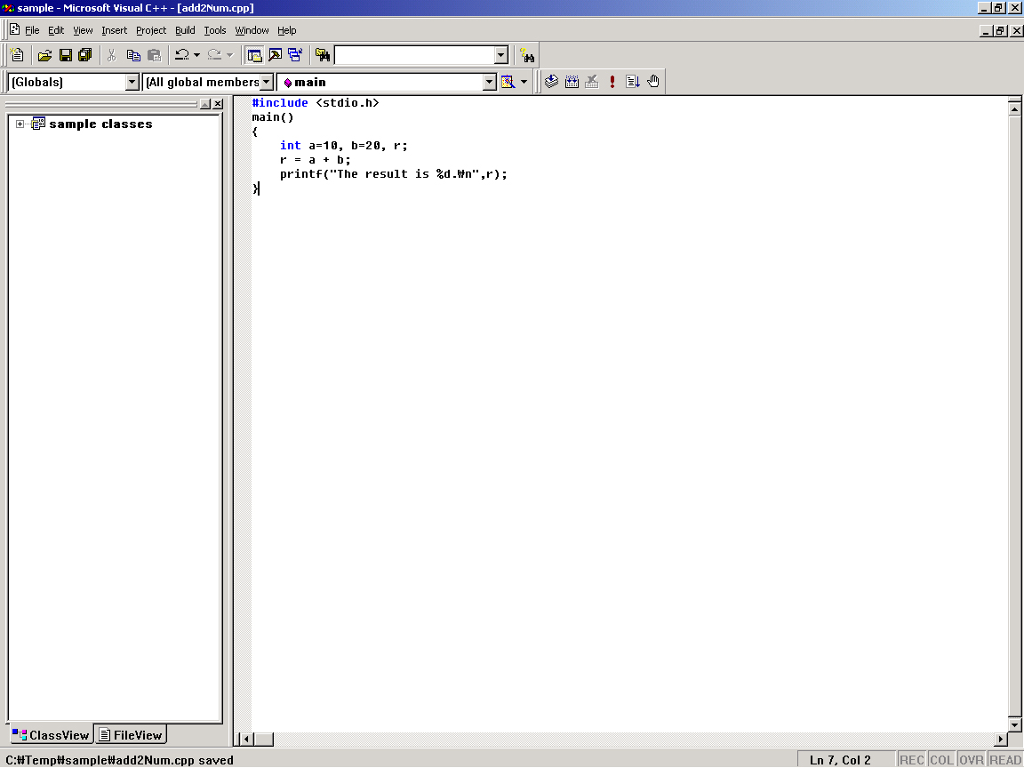Click the printf line in the editor
This screenshot has width=1024, height=768.
tap(393, 173)
